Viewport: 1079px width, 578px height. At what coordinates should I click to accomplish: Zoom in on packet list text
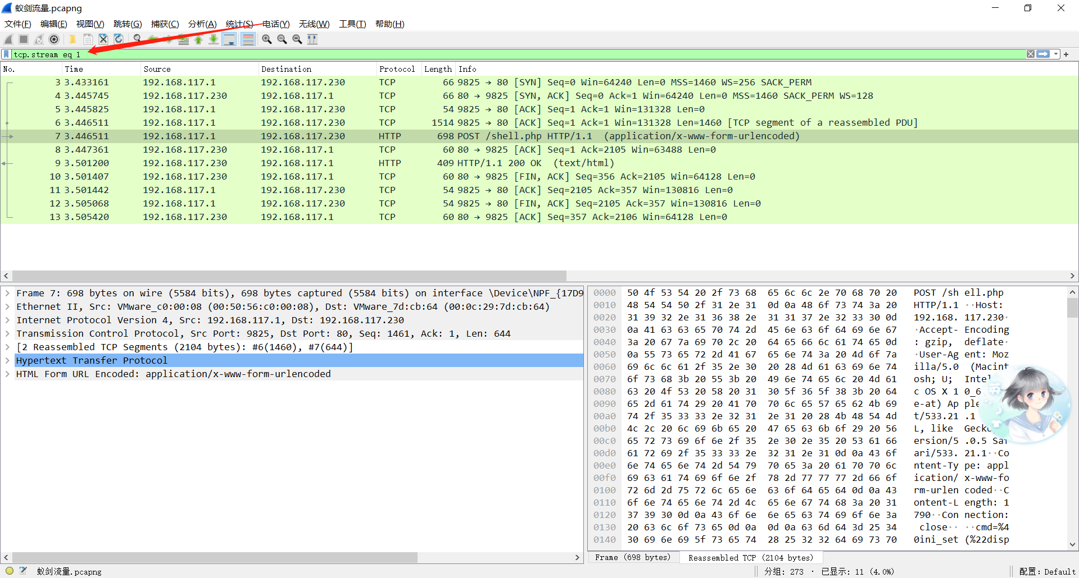click(267, 39)
